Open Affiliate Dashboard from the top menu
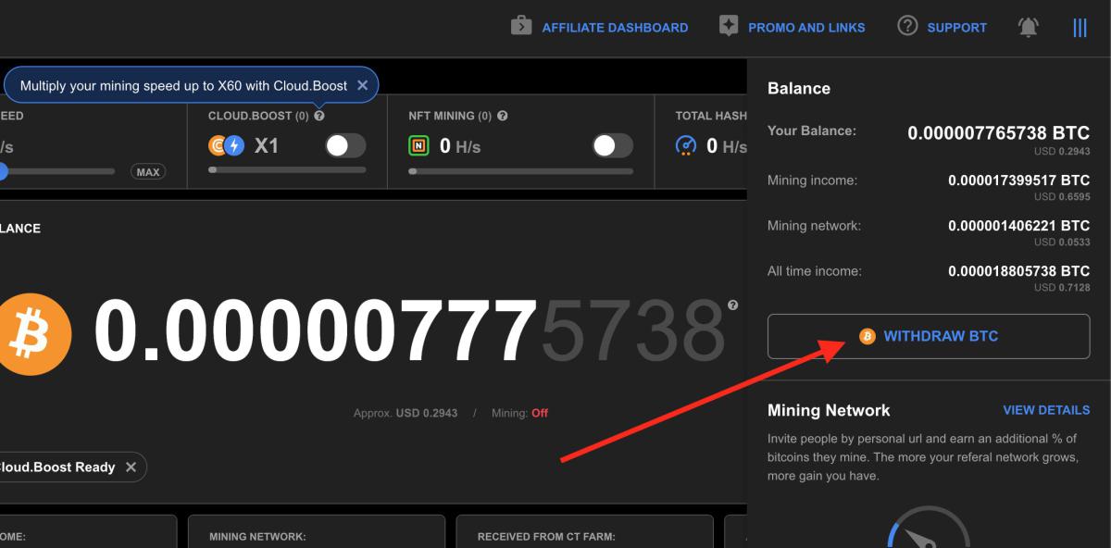Screen dimensions: 1111x548 click(600, 28)
